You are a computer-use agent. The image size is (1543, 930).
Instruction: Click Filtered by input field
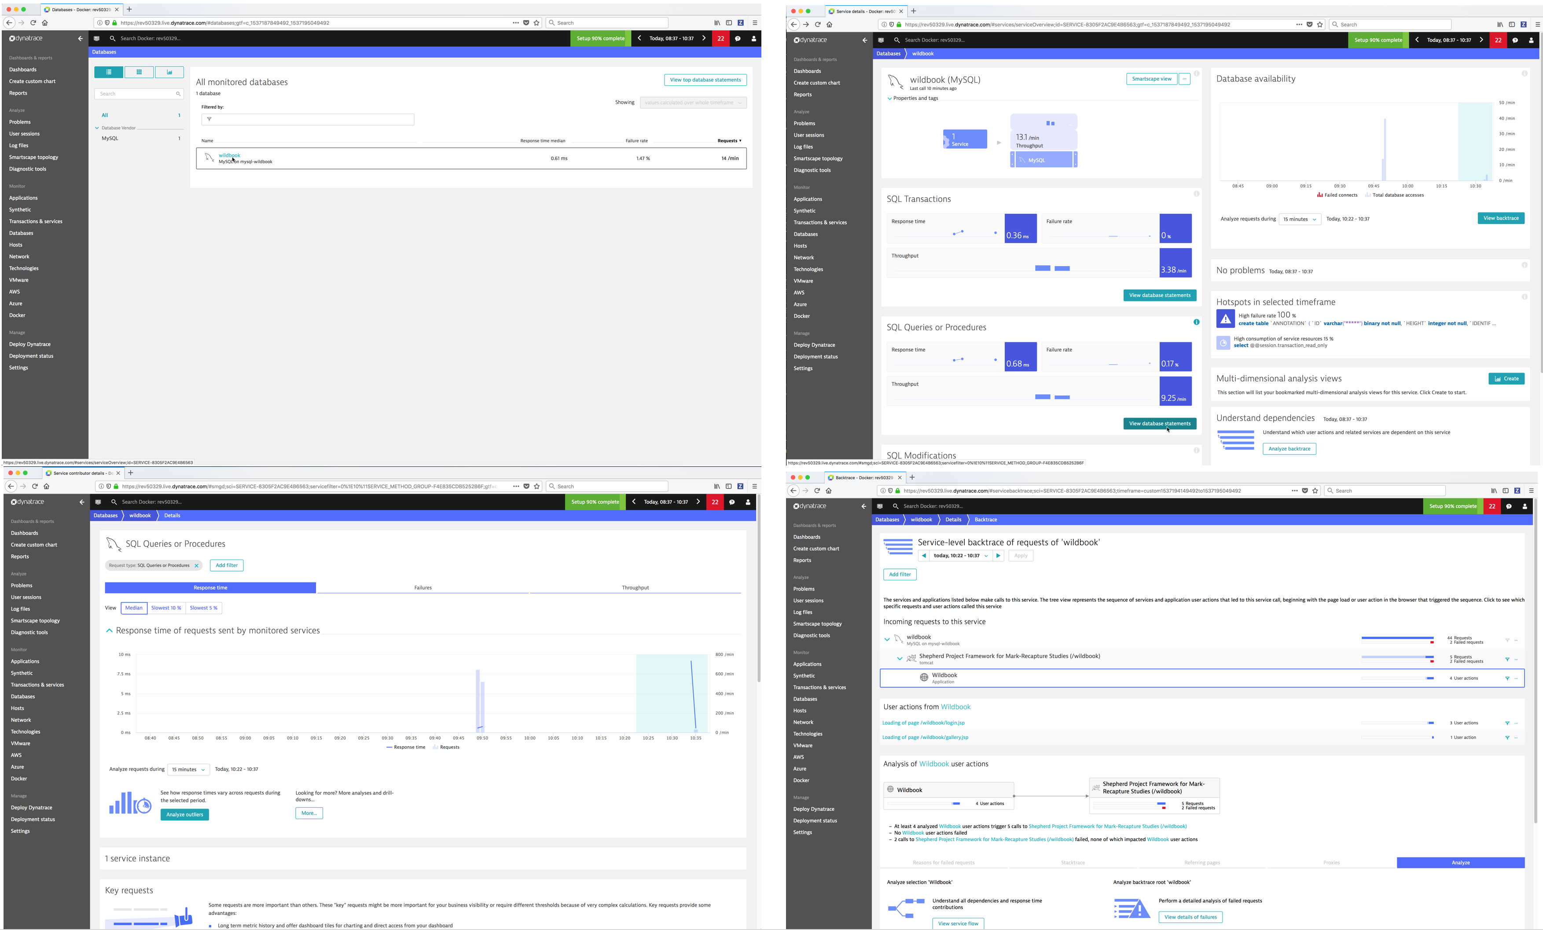click(308, 119)
